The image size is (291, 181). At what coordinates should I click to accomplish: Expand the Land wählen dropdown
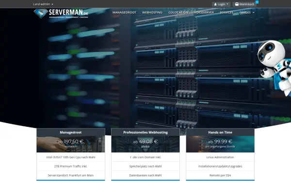43,4
